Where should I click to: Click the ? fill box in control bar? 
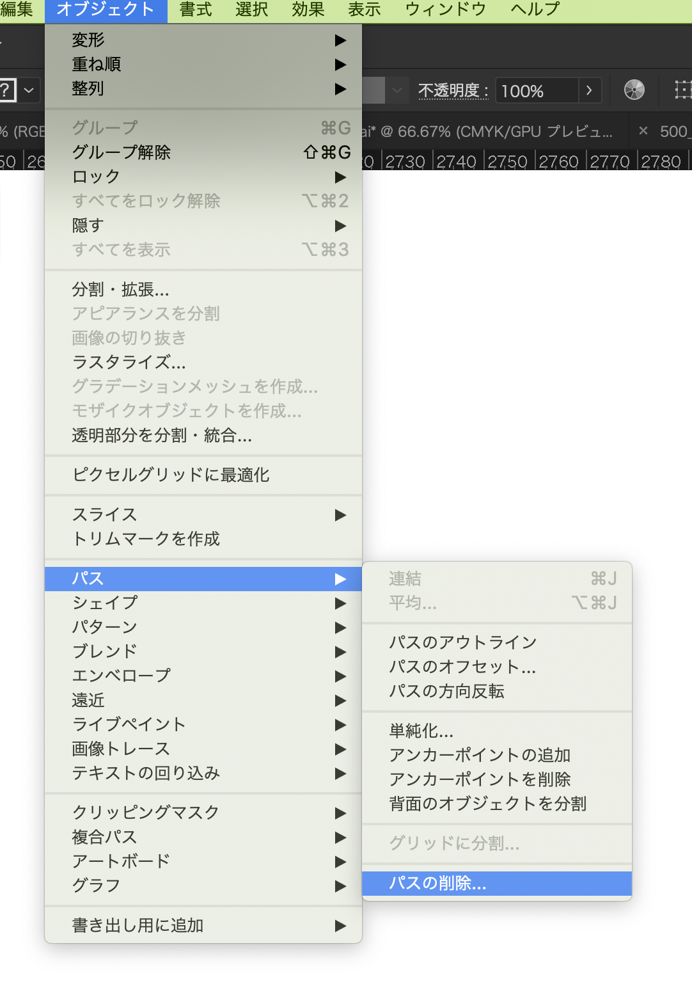pyautogui.click(x=6, y=90)
